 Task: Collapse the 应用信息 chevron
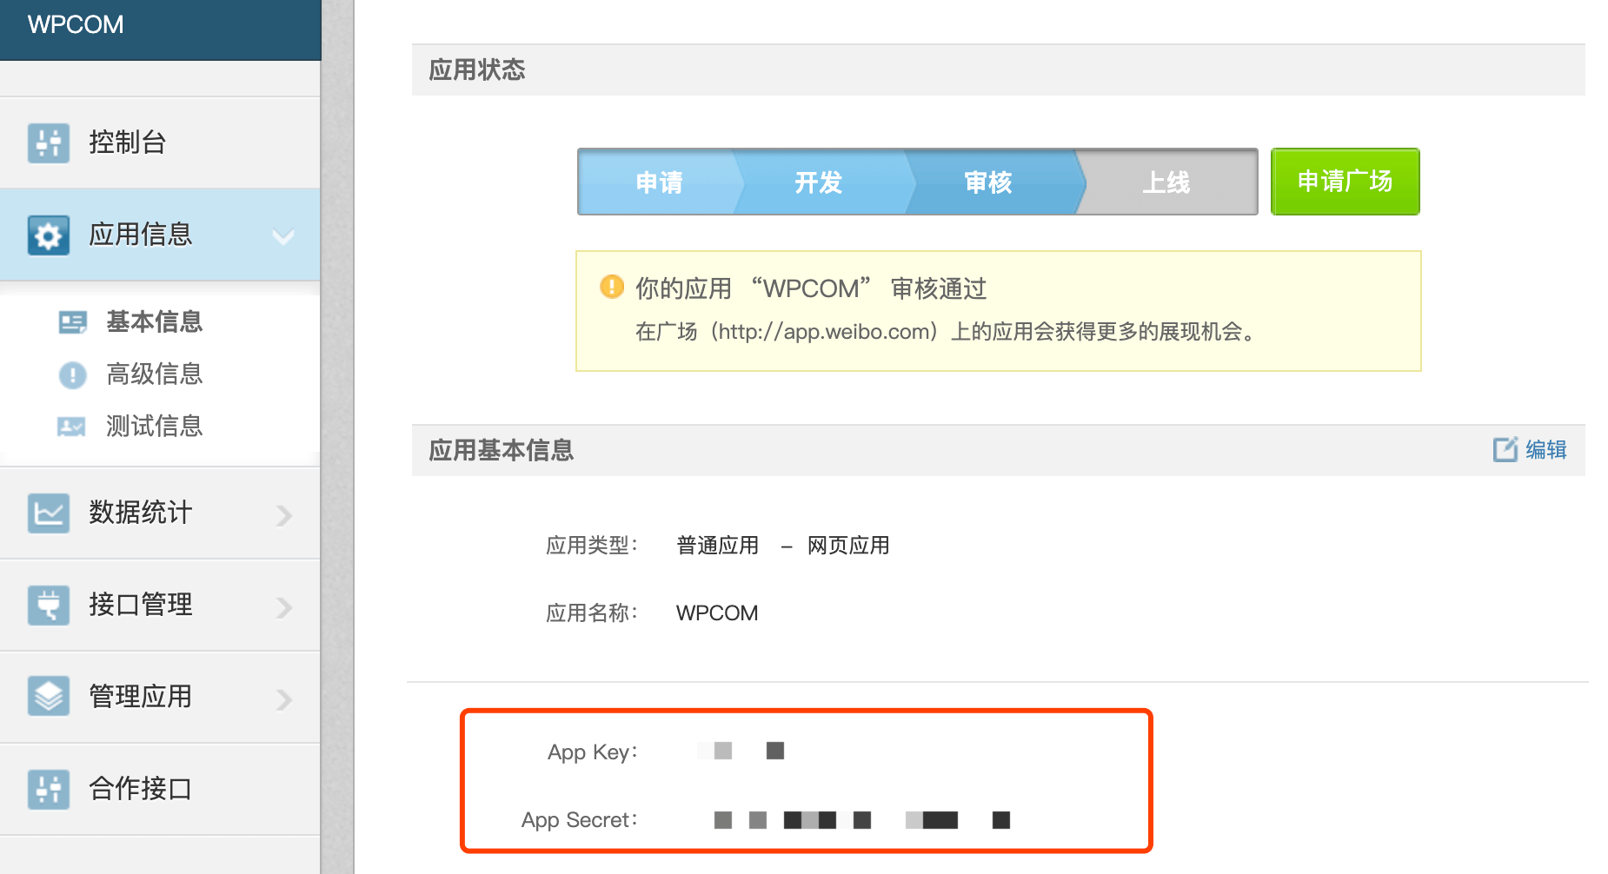[x=283, y=236]
